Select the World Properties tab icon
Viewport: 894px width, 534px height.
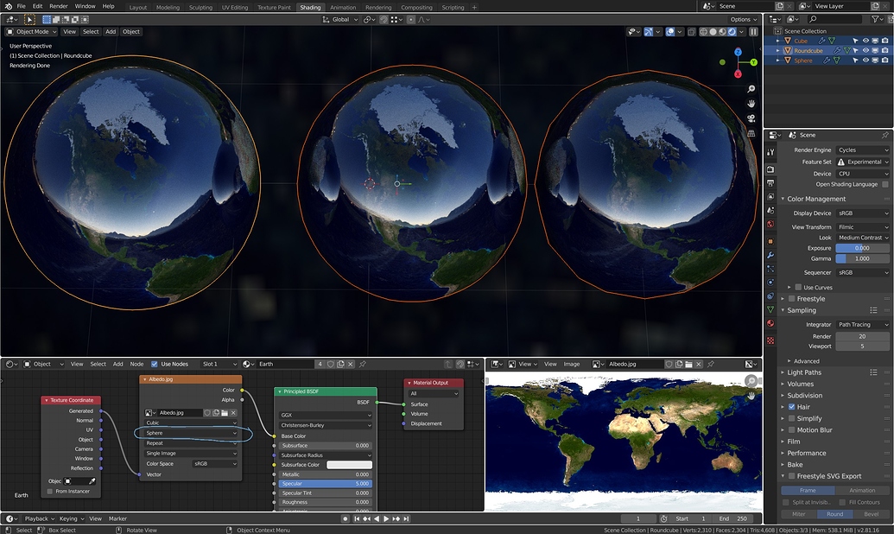[x=772, y=225]
